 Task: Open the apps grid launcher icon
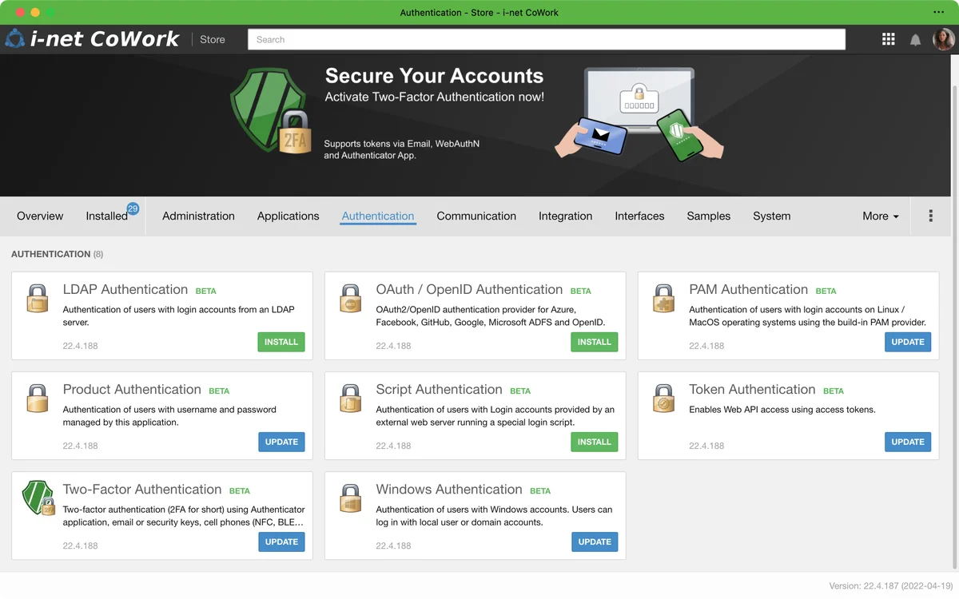(888, 39)
